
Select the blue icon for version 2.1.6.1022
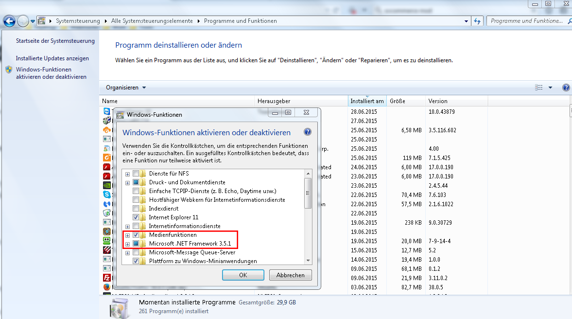click(107, 204)
